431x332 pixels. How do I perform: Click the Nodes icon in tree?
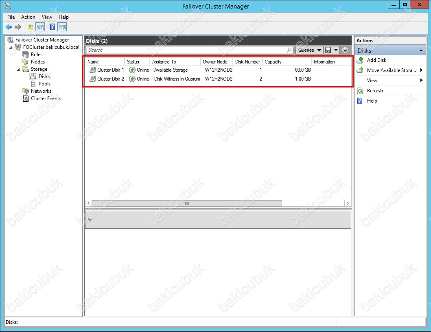[26, 61]
